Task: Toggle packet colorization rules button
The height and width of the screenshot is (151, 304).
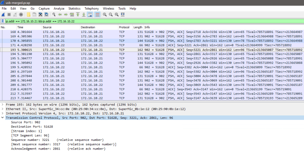Action: point(98,14)
